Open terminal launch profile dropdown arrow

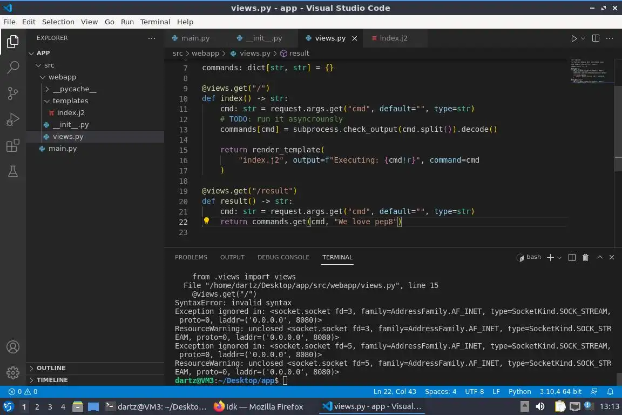pyautogui.click(x=559, y=258)
